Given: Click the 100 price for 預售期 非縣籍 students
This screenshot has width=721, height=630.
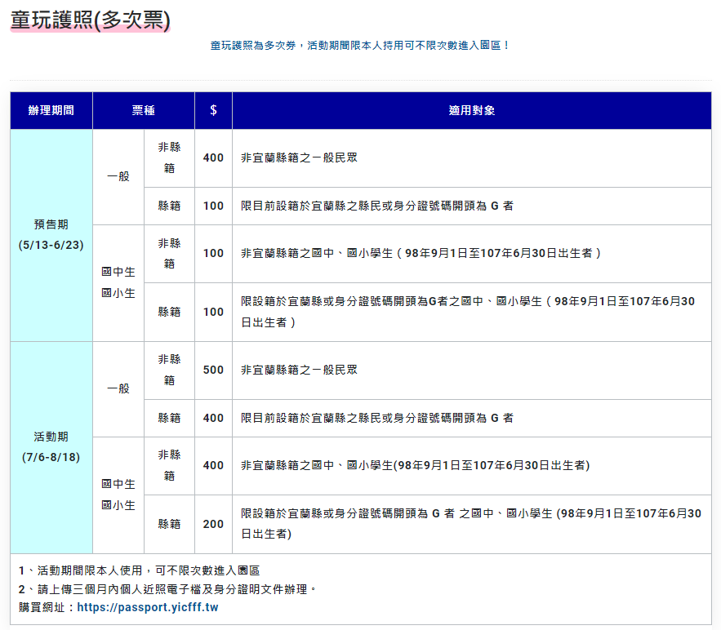Looking at the screenshot, I should 213,253.
